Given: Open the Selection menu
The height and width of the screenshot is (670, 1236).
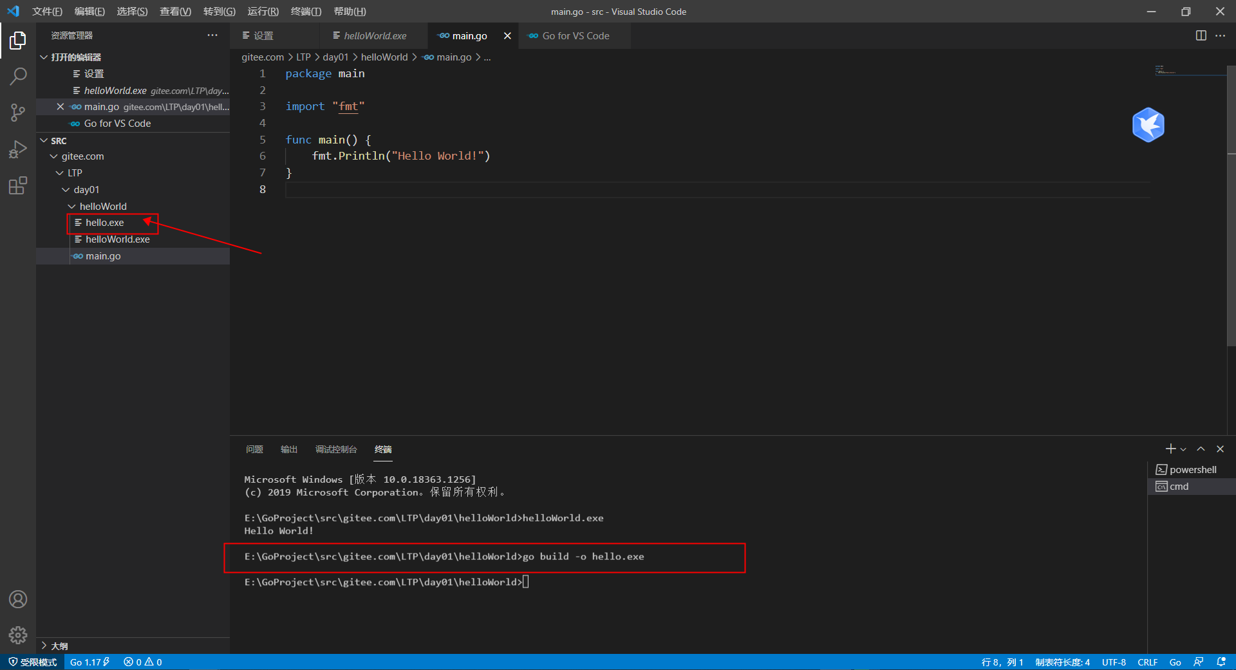Looking at the screenshot, I should point(132,12).
